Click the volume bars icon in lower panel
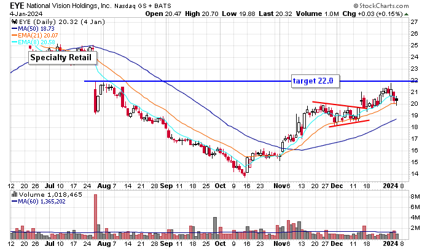Screen dimensions: 430x249 (15, 195)
